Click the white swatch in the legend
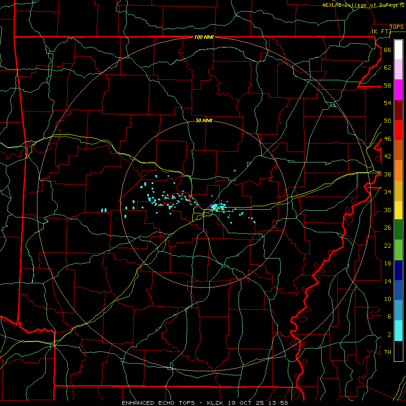The image size is (406, 406). (x=398, y=50)
